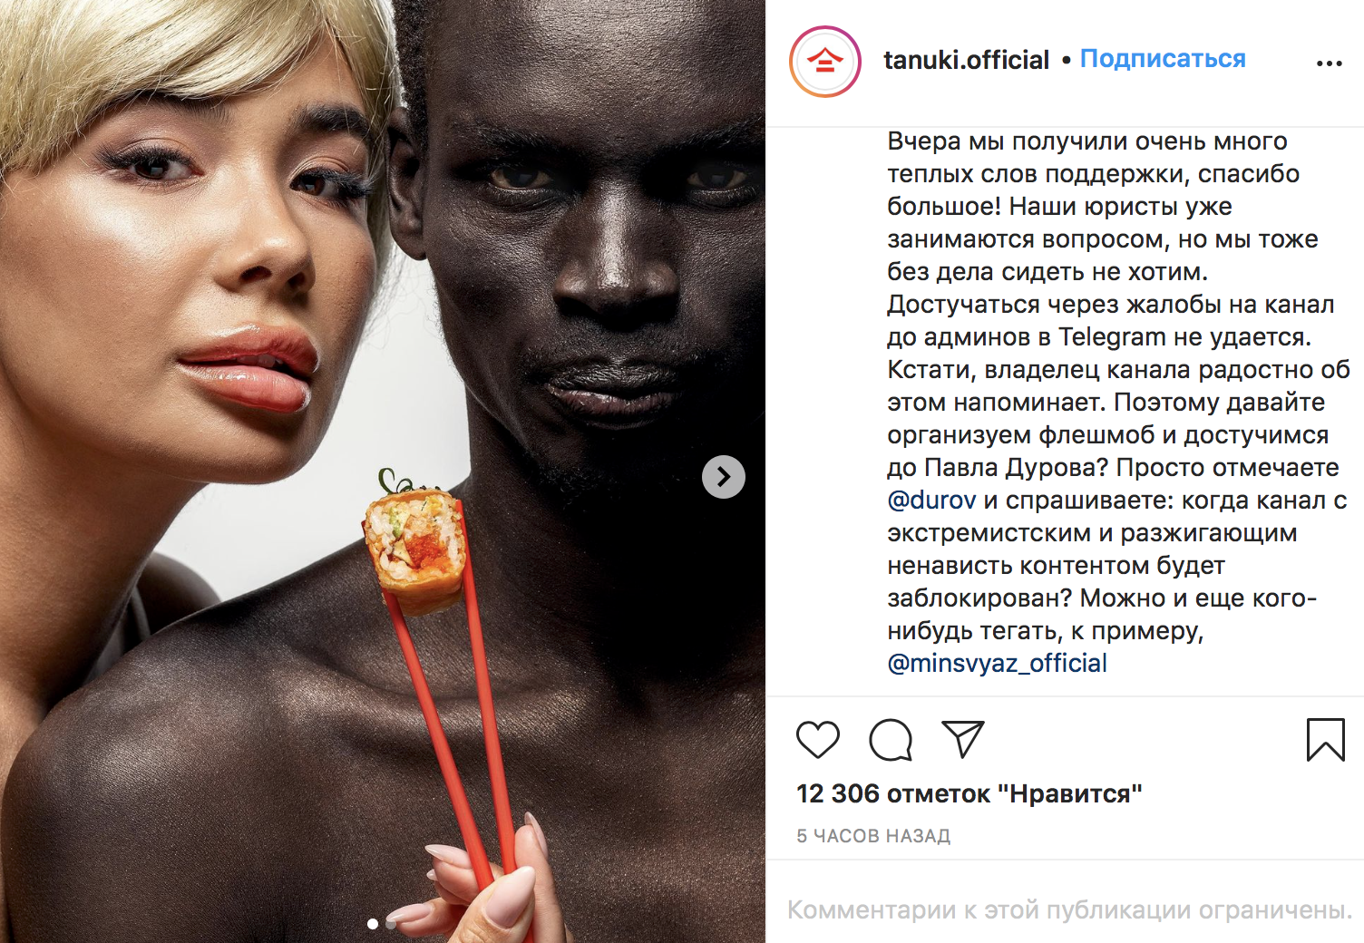The image size is (1364, 943).
Task: Follow the account via Подписаться
Action: tap(1163, 59)
